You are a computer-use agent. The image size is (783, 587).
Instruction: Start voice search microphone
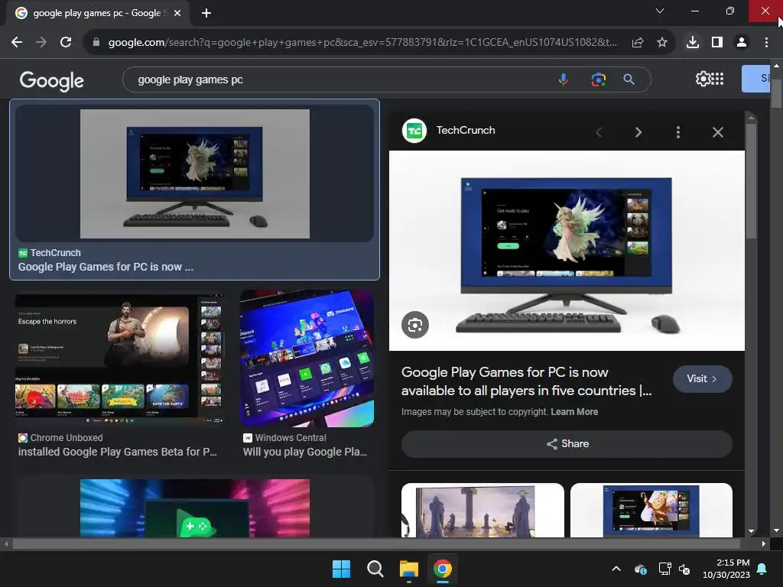point(564,79)
